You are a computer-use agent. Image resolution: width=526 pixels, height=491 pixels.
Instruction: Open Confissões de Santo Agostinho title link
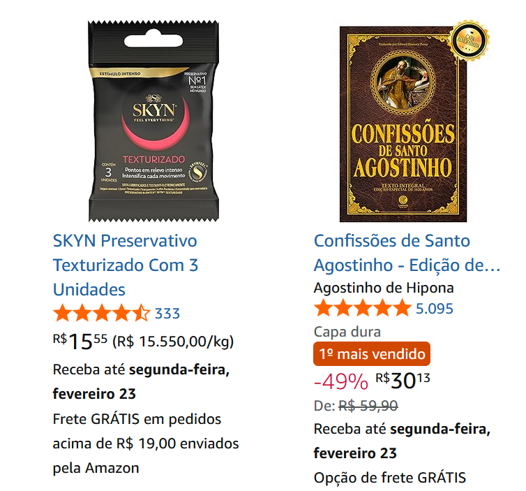point(407,253)
